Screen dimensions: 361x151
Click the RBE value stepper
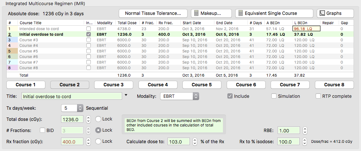[304, 131]
